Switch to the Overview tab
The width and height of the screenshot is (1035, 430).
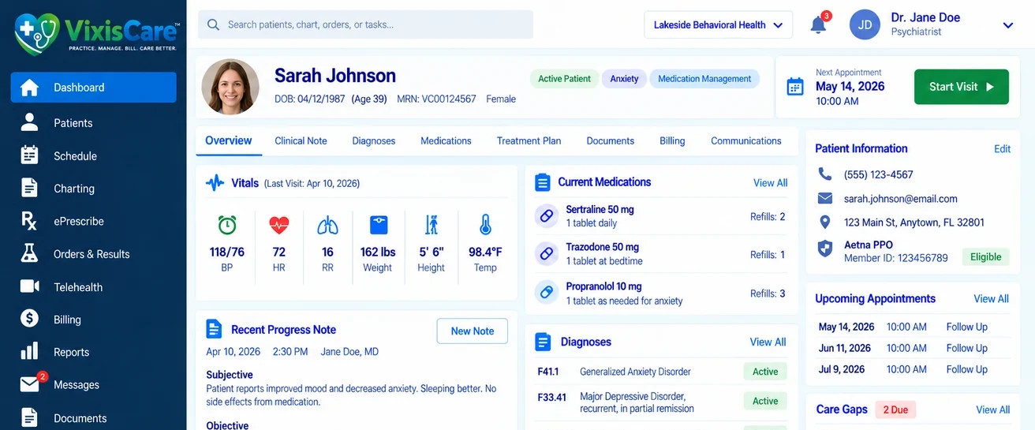(228, 140)
